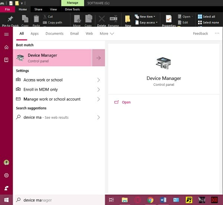Click Copy path in the ribbon
This screenshot has width=223, height=205.
52,22
